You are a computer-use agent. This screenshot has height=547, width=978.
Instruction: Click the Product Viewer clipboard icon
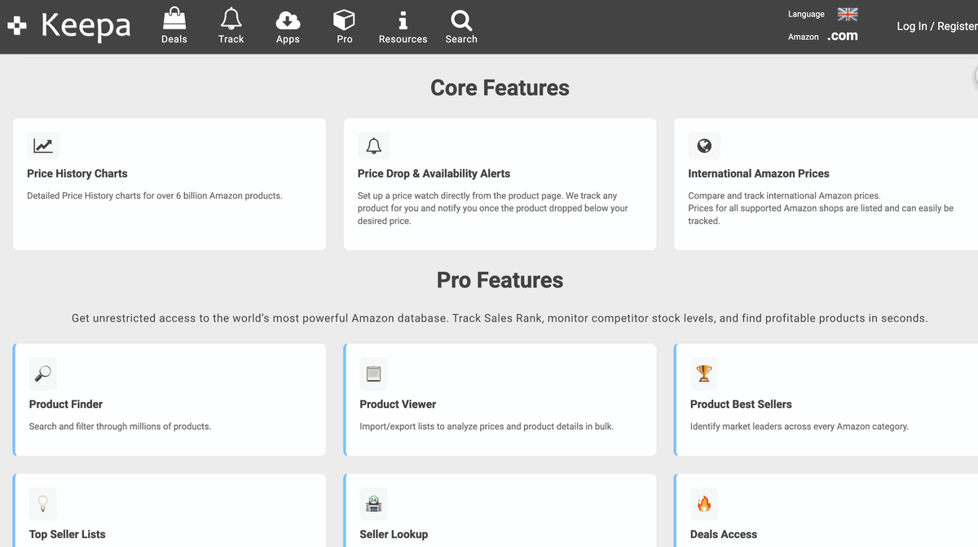pos(373,373)
